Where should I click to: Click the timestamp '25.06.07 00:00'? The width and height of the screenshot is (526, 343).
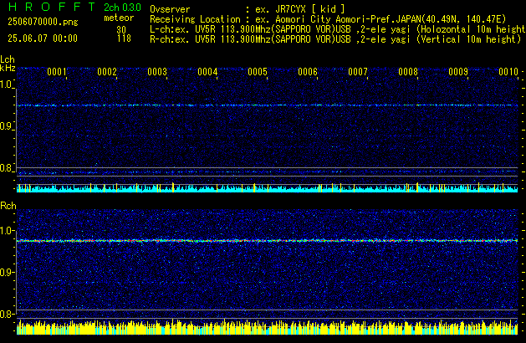coord(43,38)
